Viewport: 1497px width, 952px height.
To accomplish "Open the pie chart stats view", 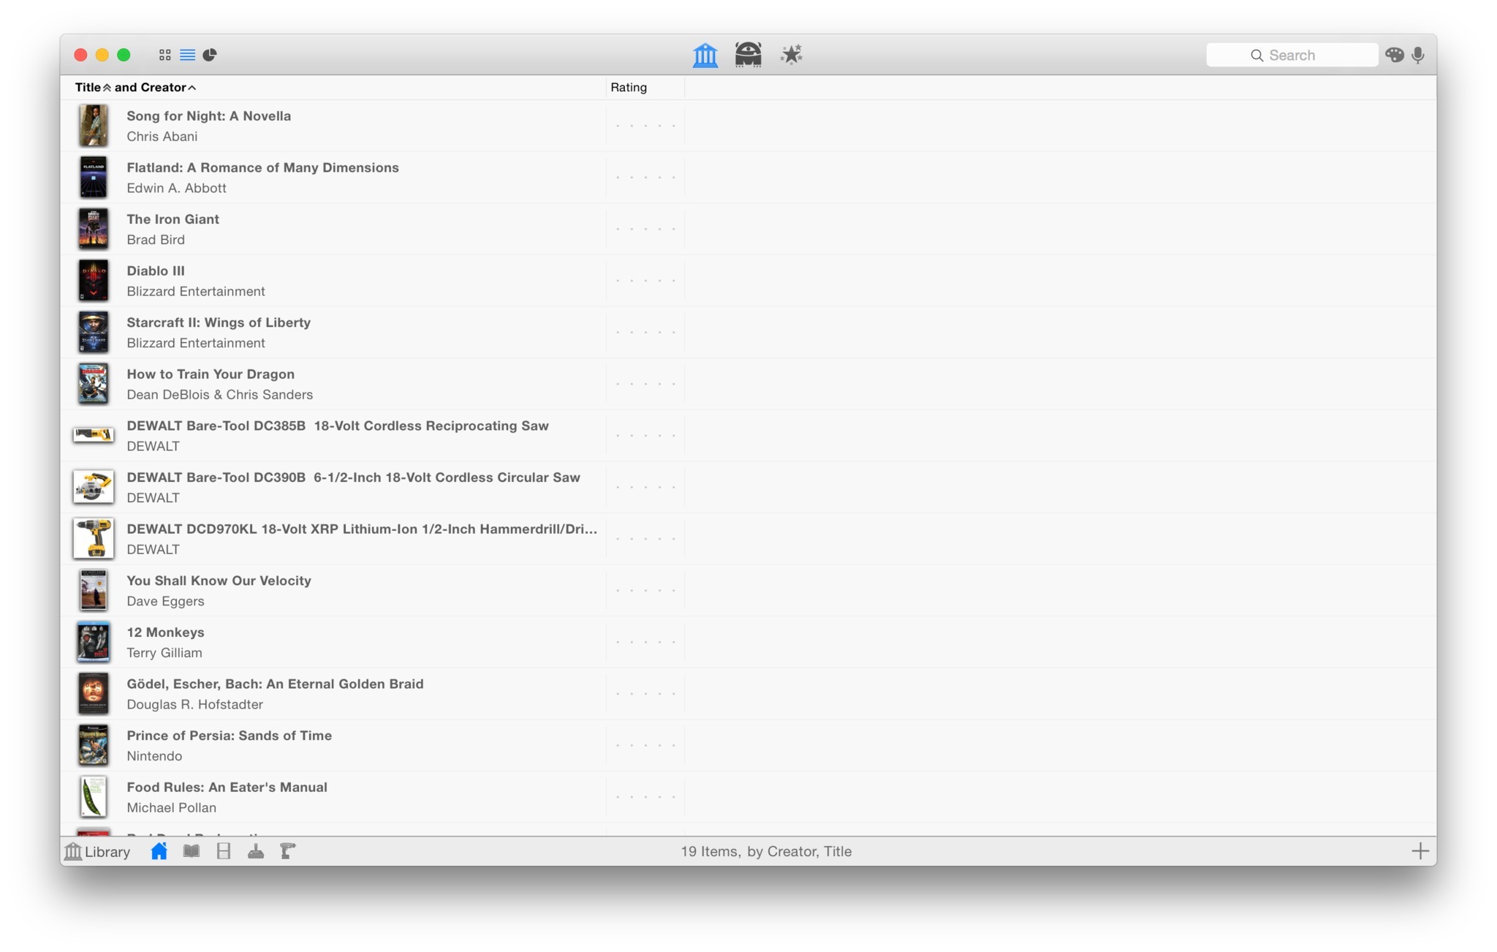I will point(210,55).
